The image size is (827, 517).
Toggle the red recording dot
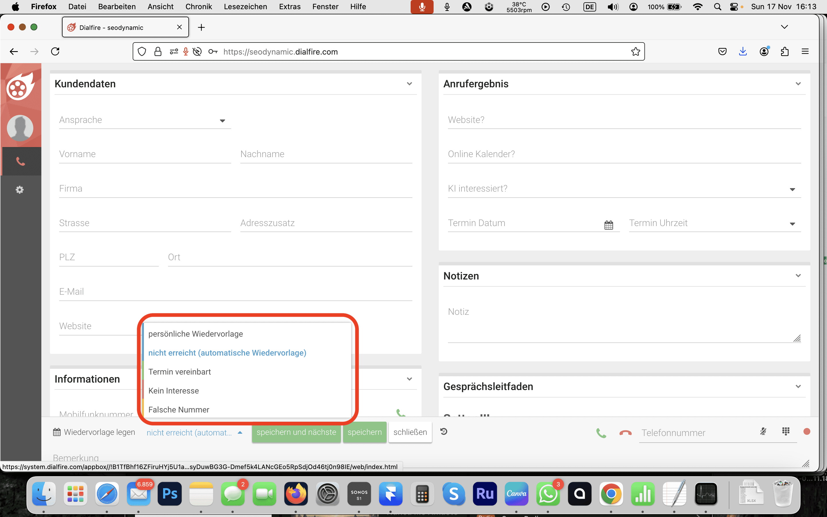pyautogui.click(x=807, y=431)
